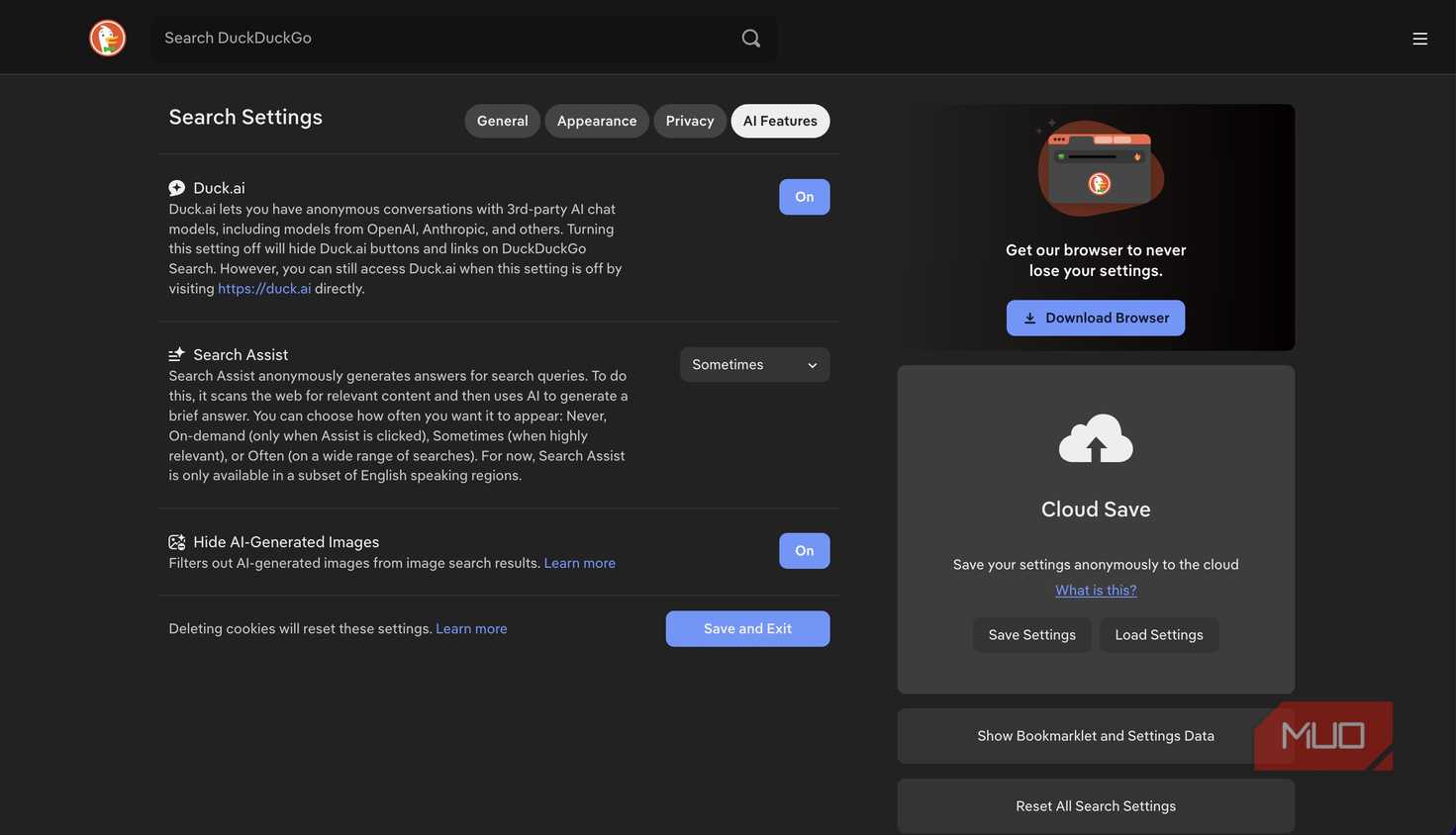Click Show Bookmarklet and Settings Data

coord(1096,736)
